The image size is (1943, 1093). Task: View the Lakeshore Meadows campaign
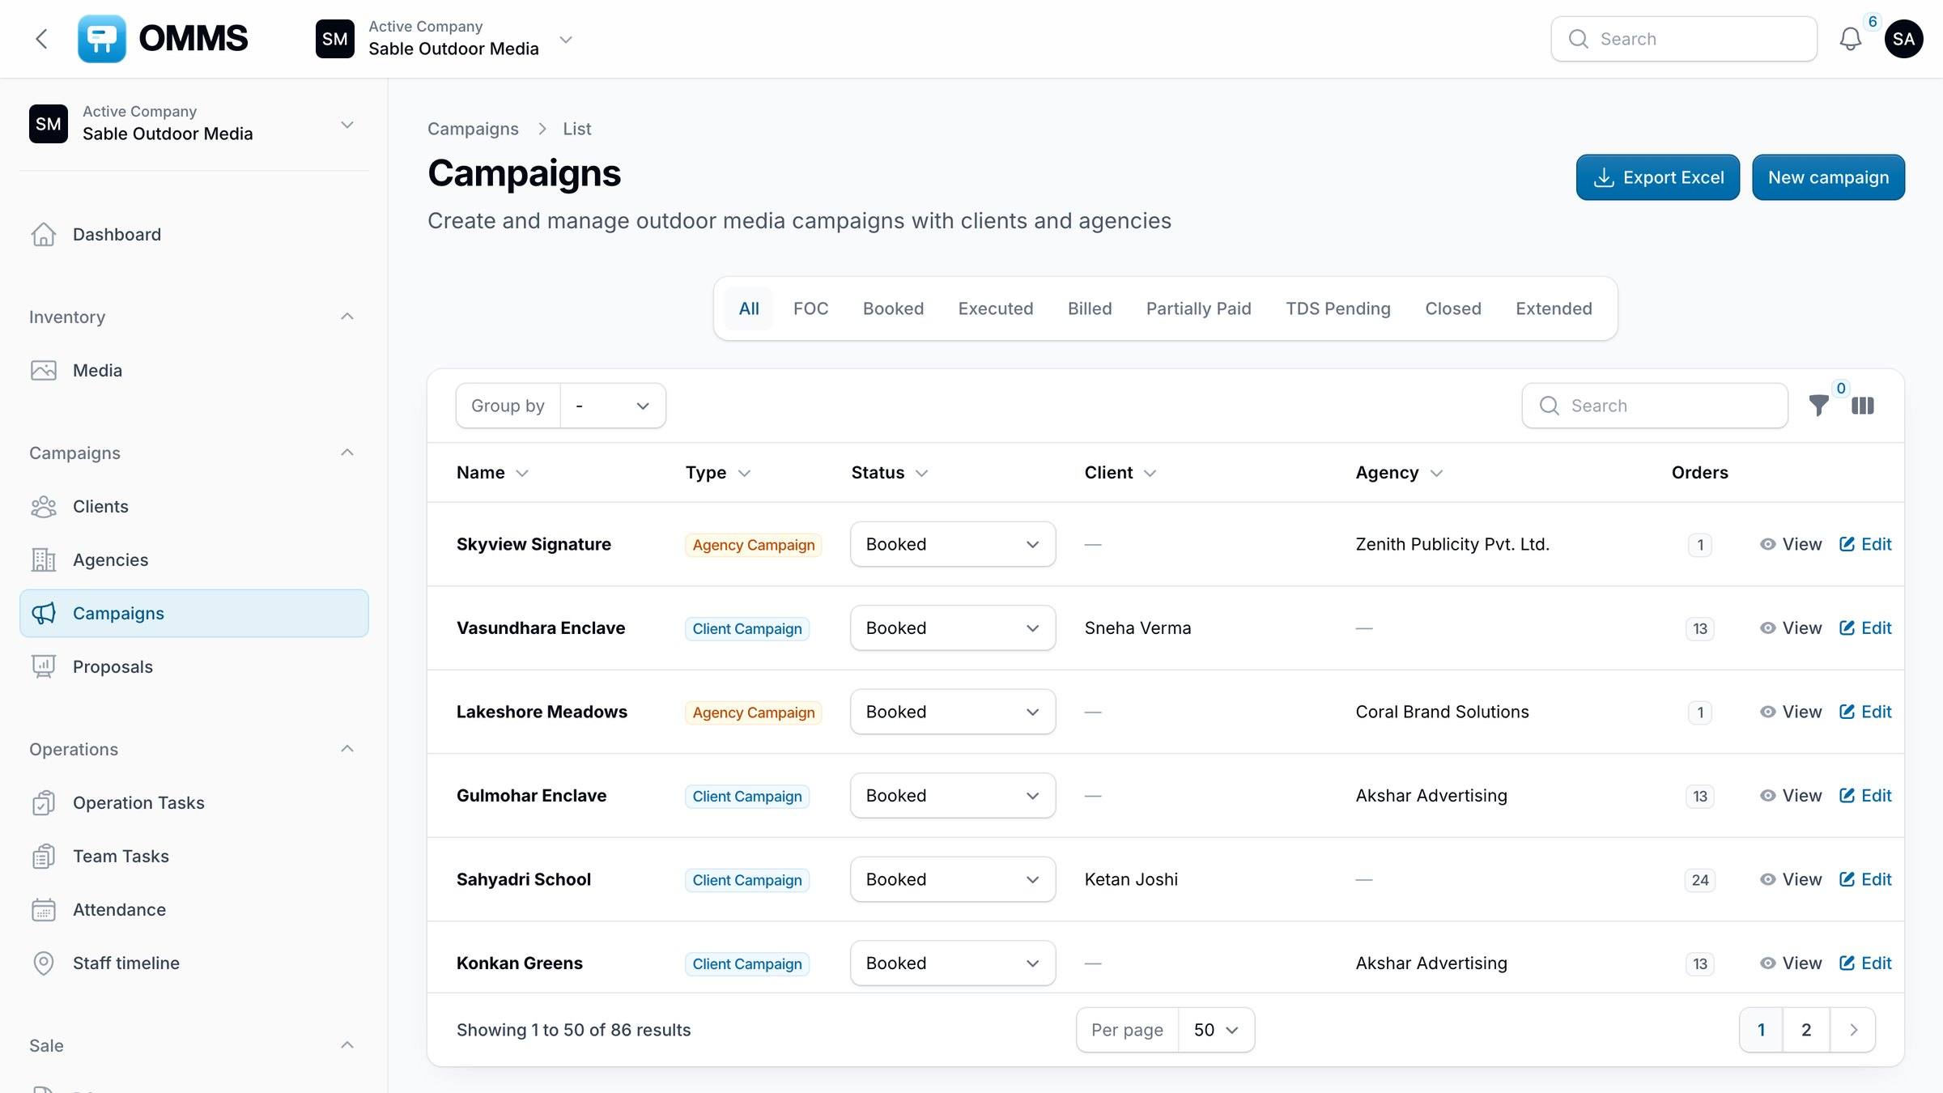[1791, 712]
